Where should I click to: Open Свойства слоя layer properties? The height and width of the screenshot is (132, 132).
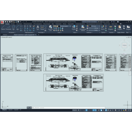click(x=50, y=28)
